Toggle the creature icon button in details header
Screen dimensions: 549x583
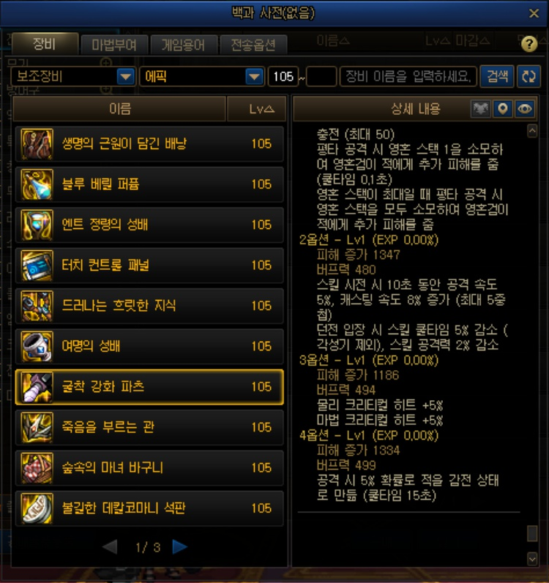click(481, 109)
